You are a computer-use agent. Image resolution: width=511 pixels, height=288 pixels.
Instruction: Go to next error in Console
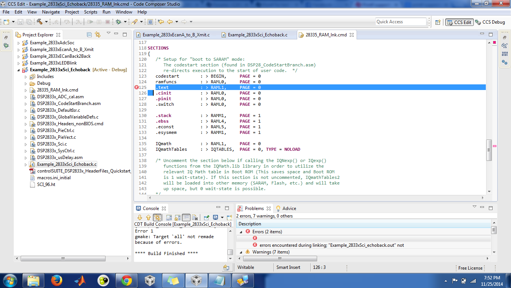(x=140, y=217)
